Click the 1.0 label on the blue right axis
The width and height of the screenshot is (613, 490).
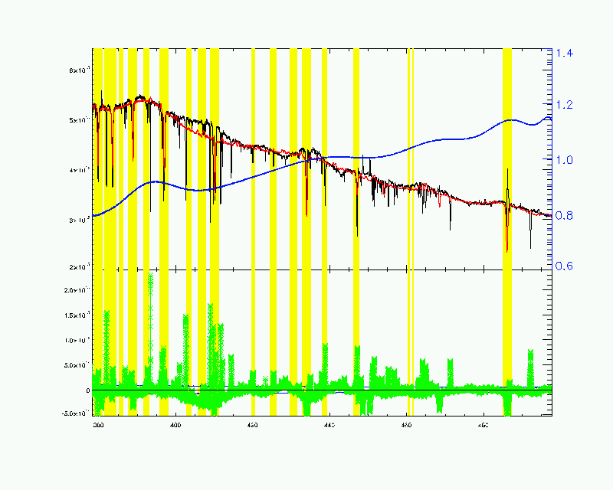(x=564, y=160)
